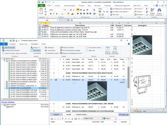Open Trova e seleziona binoculars icon

point(159,10)
